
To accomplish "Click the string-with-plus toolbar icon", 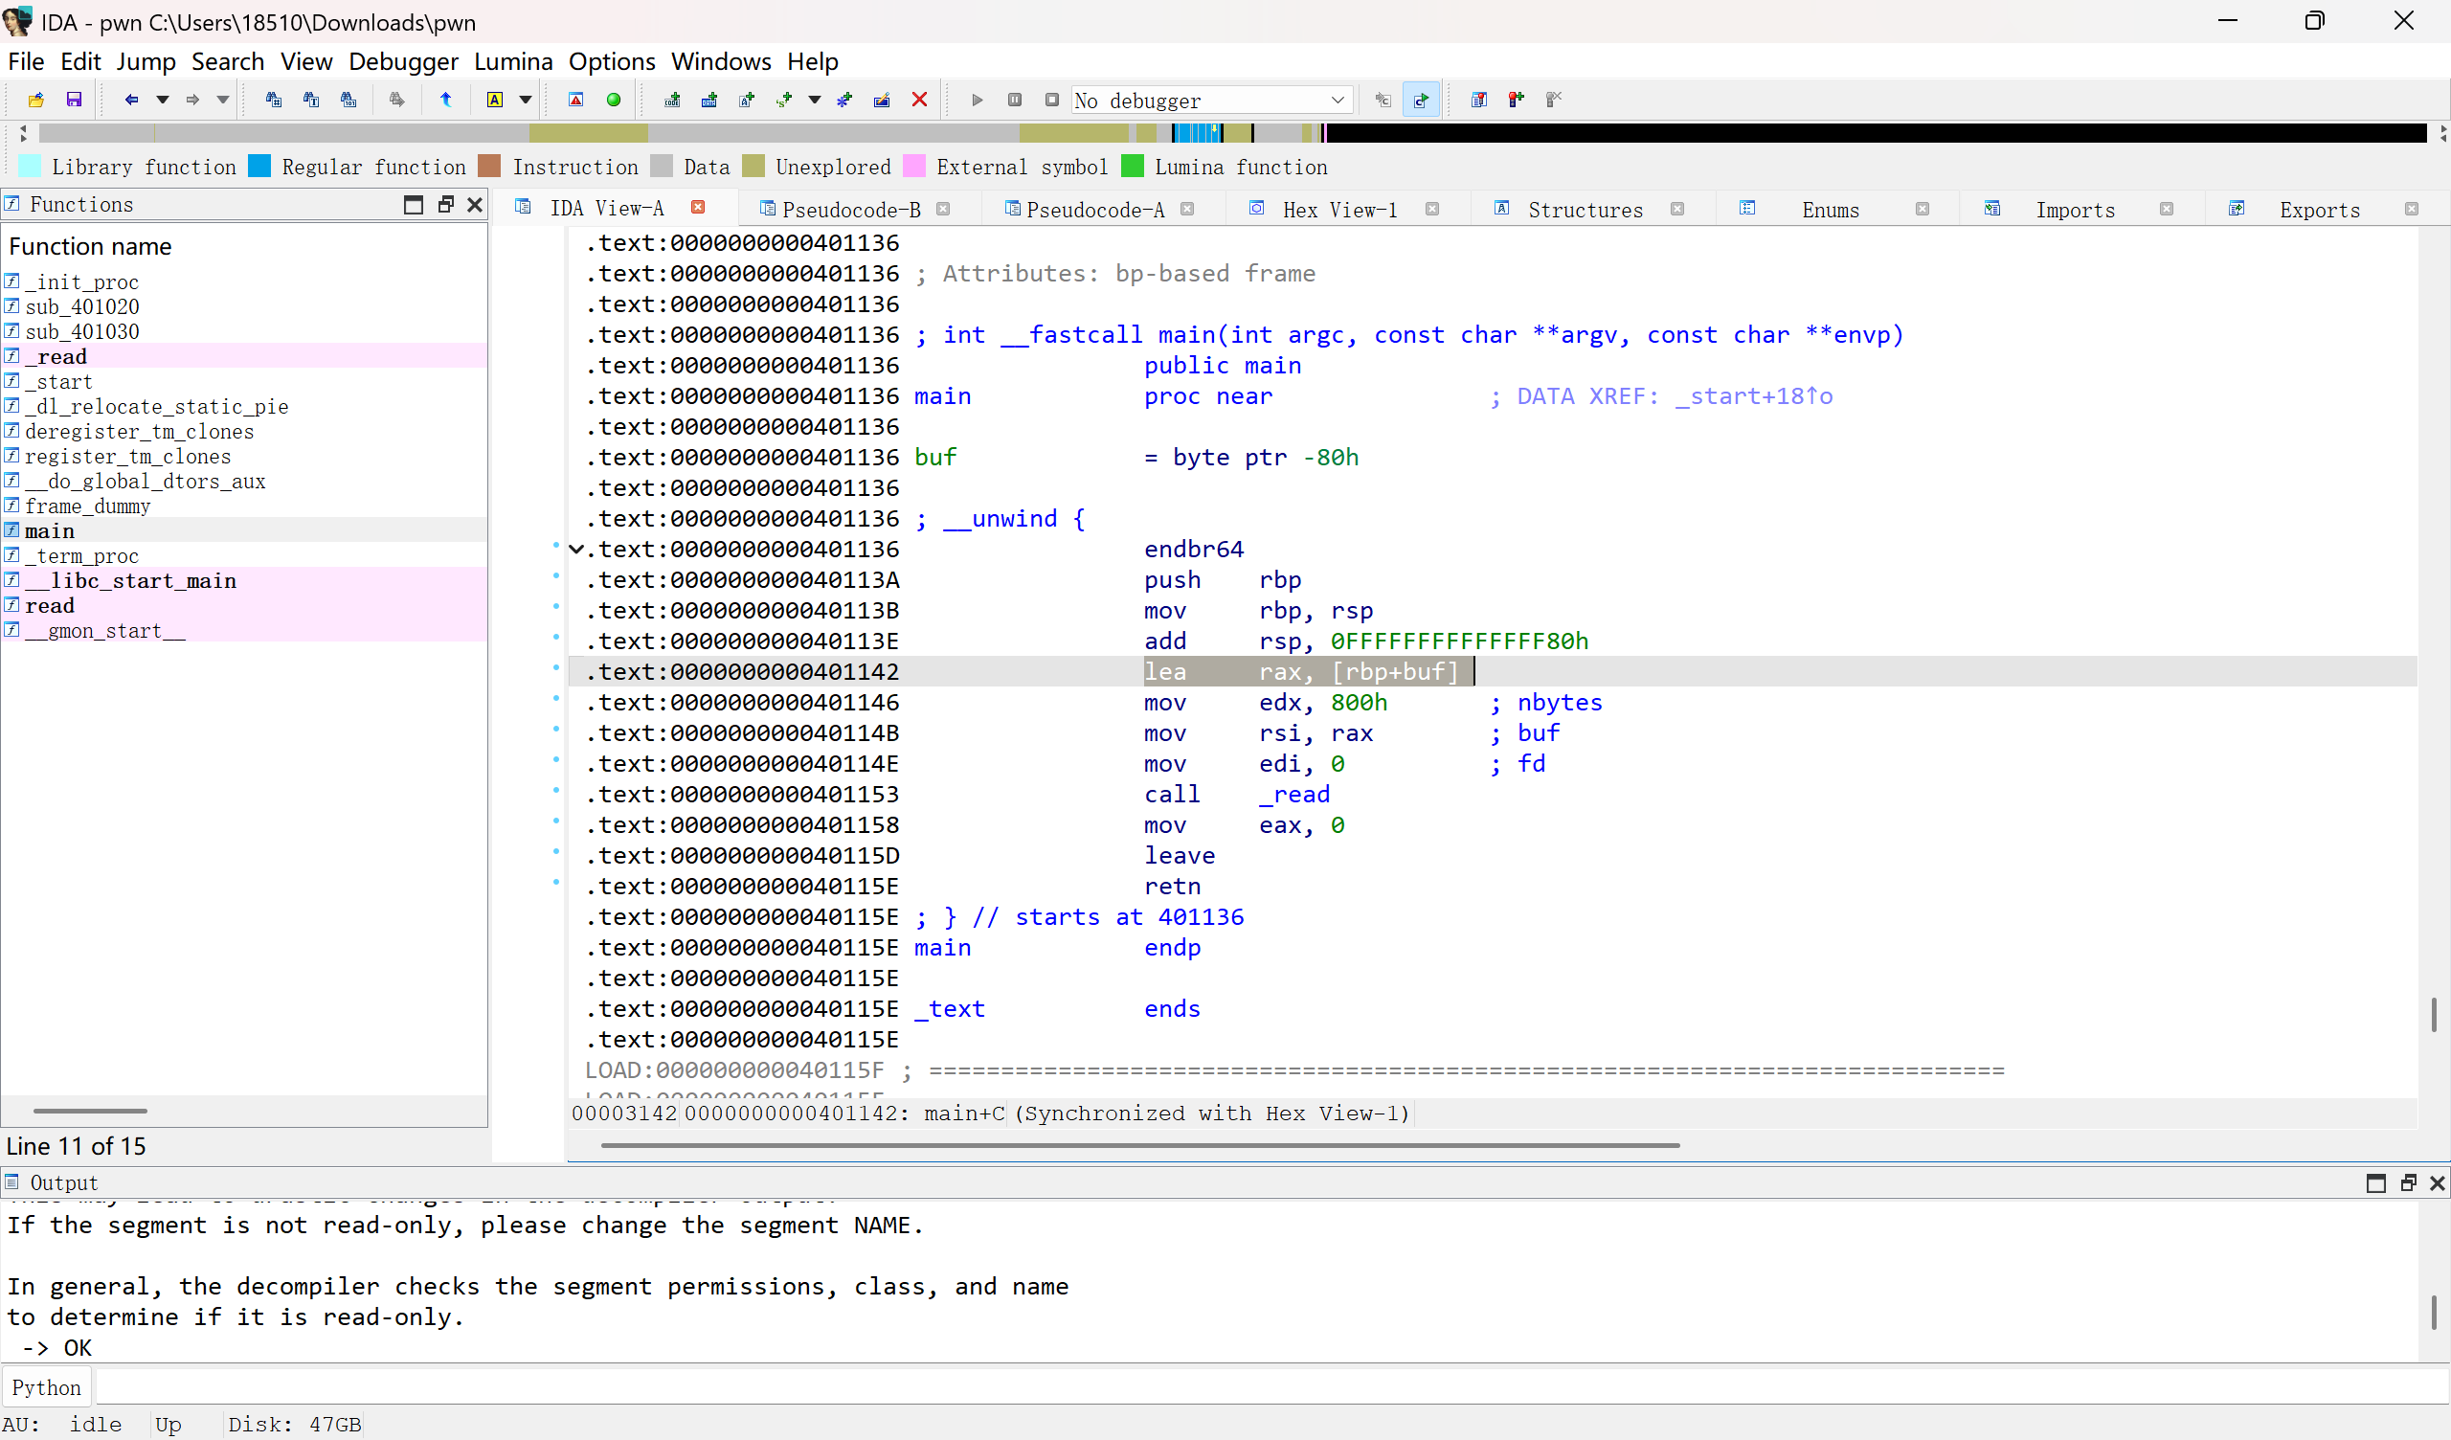I will point(747,100).
